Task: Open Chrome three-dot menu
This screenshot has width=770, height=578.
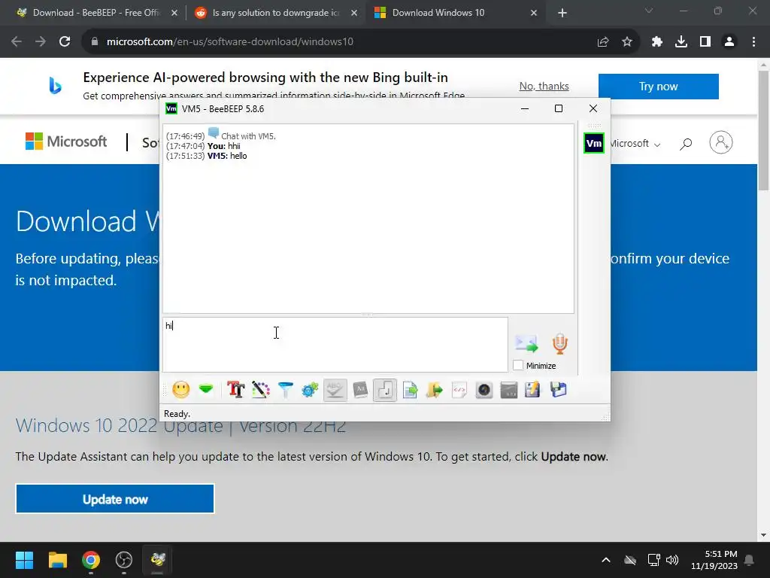Action: click(x=753, y=42)
